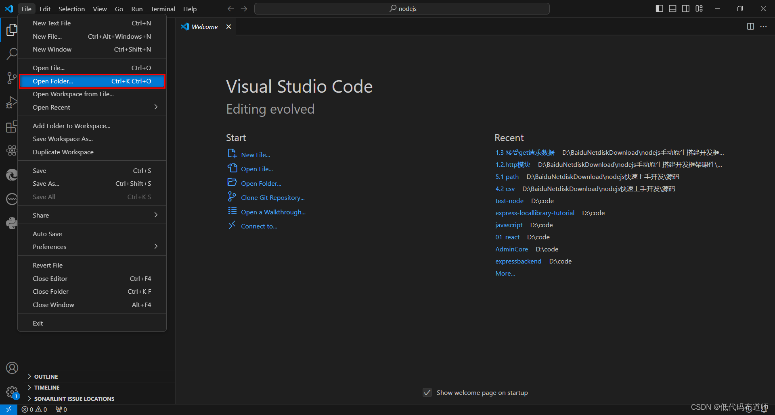Open the Search view in activity bar
The width and height of the screenshot is (775, 415).
click(12, 54)
